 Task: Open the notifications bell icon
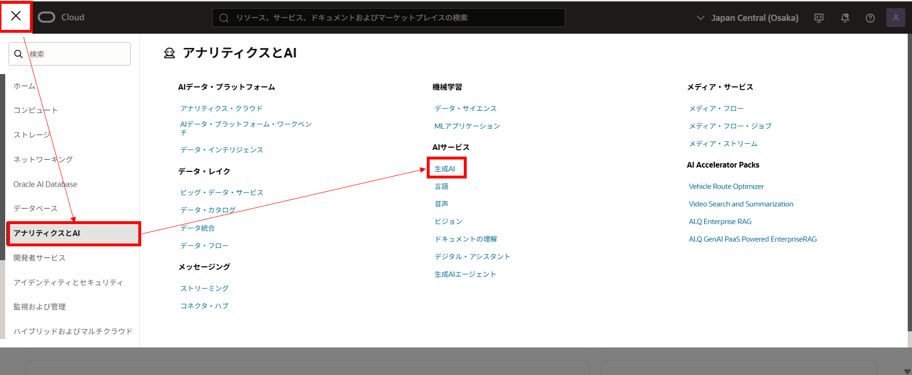(x=845, y=18)
